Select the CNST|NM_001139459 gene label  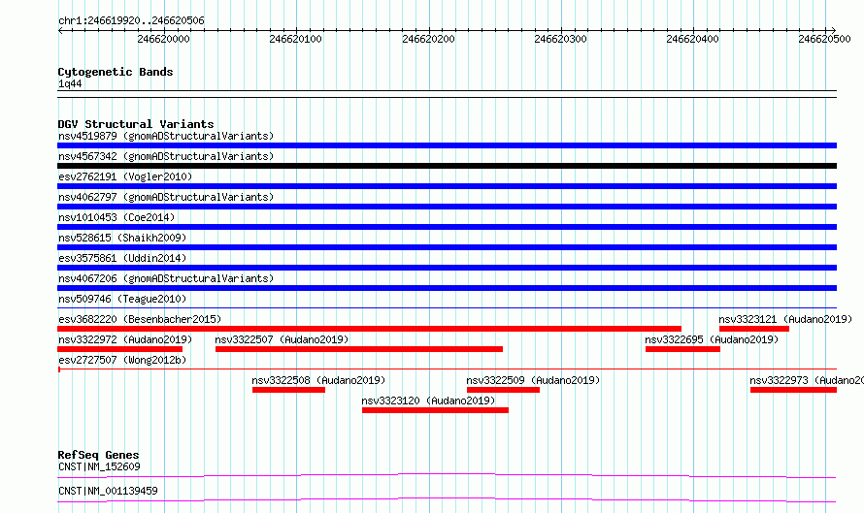coord(108,491)
